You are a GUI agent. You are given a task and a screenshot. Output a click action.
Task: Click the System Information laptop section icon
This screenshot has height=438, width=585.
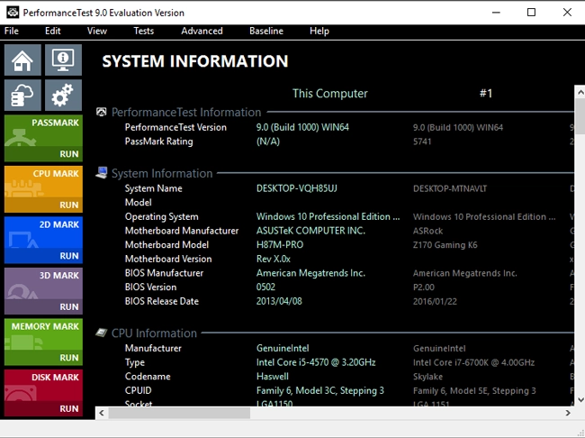tap(101, 173)
